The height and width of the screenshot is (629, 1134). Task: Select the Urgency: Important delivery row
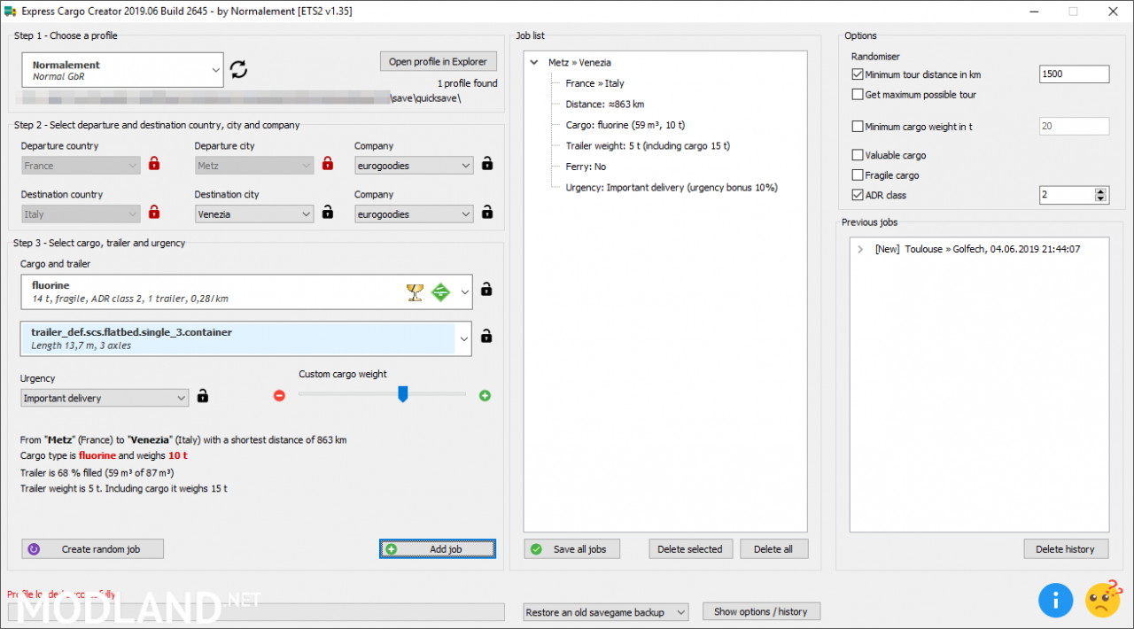[x=672, y=188]
